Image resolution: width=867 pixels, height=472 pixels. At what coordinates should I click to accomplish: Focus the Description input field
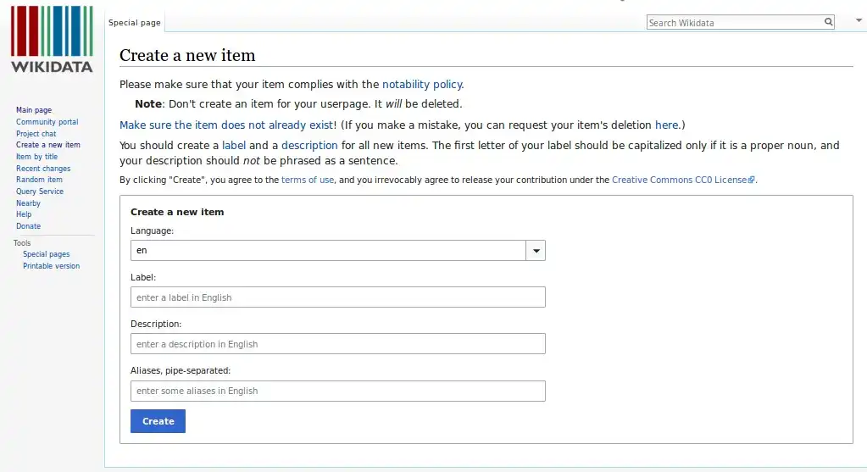click(338, 344)
